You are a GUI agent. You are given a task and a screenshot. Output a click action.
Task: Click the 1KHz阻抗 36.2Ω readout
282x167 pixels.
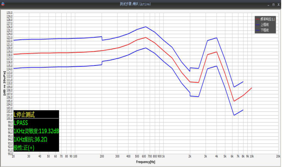coord(30,139)
